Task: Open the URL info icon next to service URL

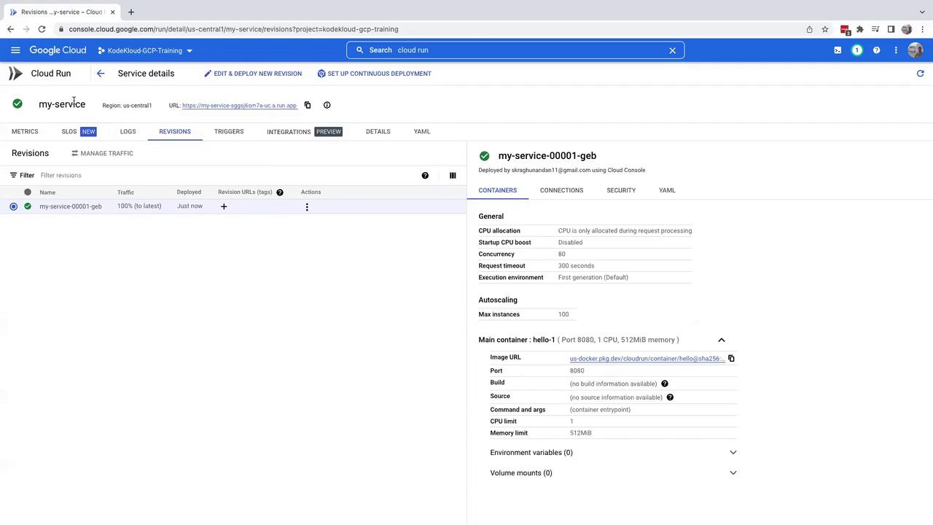Action: pos(327,105)
